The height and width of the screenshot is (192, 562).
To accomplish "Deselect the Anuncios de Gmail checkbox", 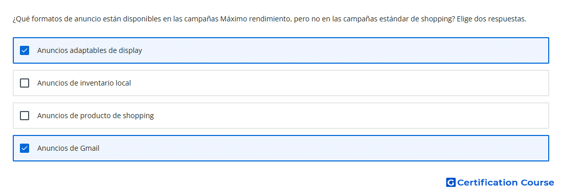I will (25, 148).
